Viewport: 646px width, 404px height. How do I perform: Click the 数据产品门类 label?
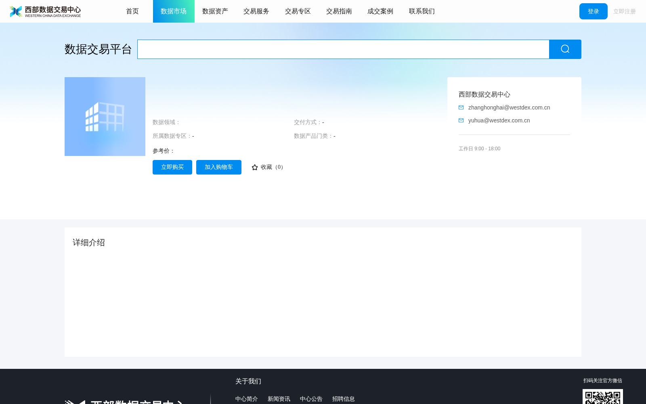pos(313,136)
